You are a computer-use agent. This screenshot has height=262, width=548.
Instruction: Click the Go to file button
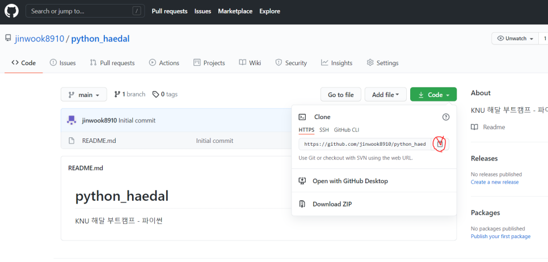[x=341, y=95]
